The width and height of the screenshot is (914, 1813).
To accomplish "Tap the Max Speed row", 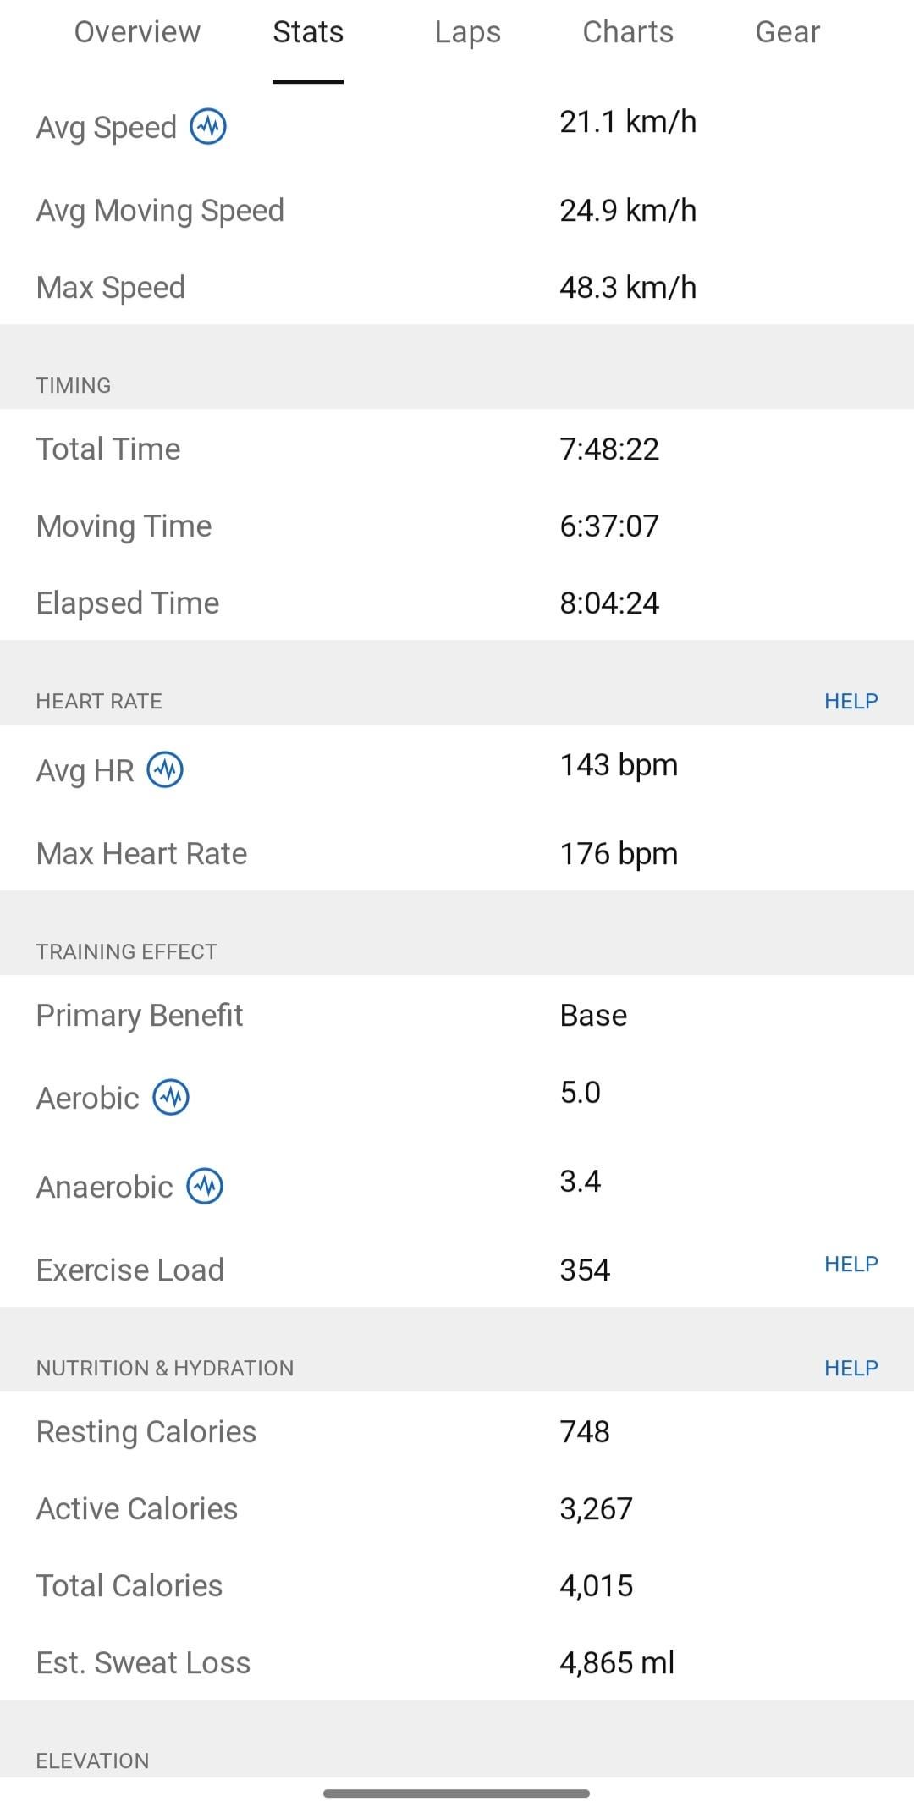I will click(x=457, y=287).
